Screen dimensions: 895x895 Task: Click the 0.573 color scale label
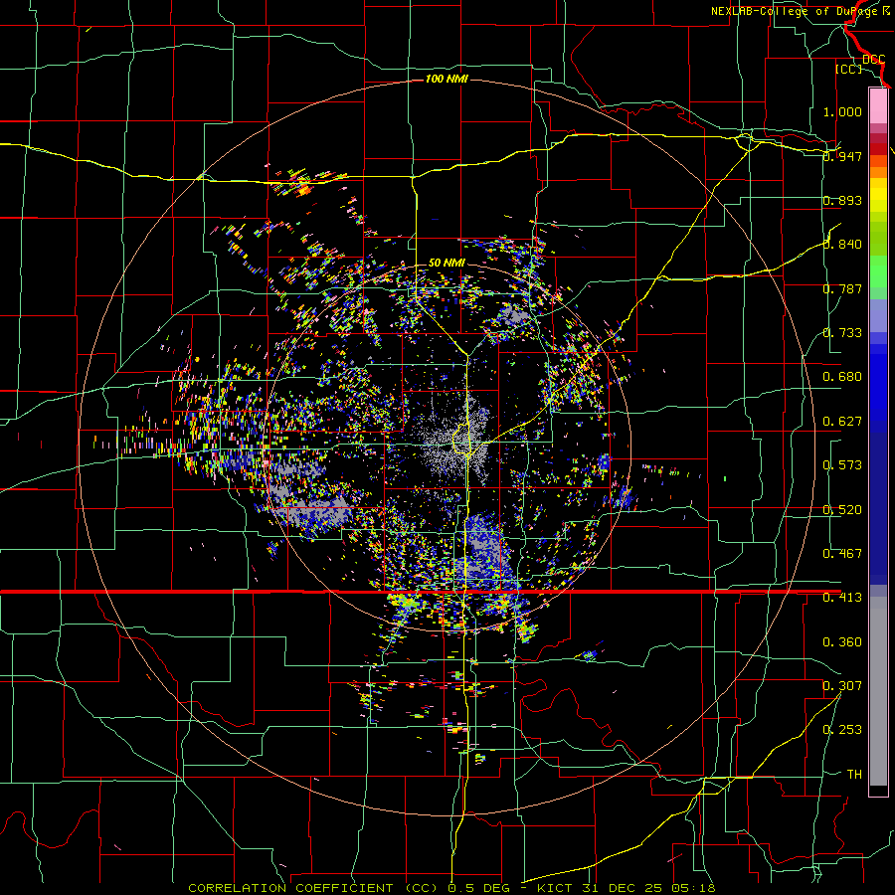pyautogui.click(x=842, y=464)
